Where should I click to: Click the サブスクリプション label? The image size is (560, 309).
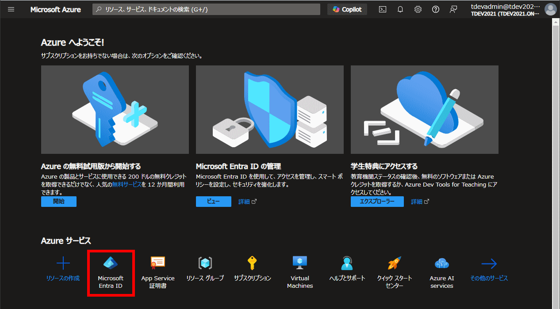click(253, 278)
